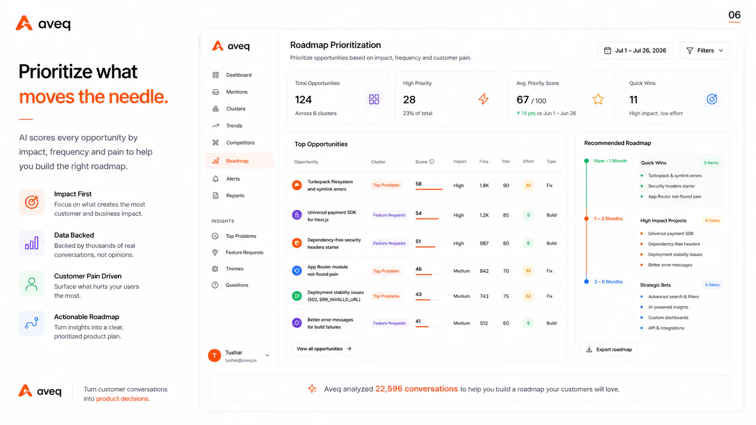Click View all opportunities button
This screenshot has height=425, width=756.
coord(324,349)
